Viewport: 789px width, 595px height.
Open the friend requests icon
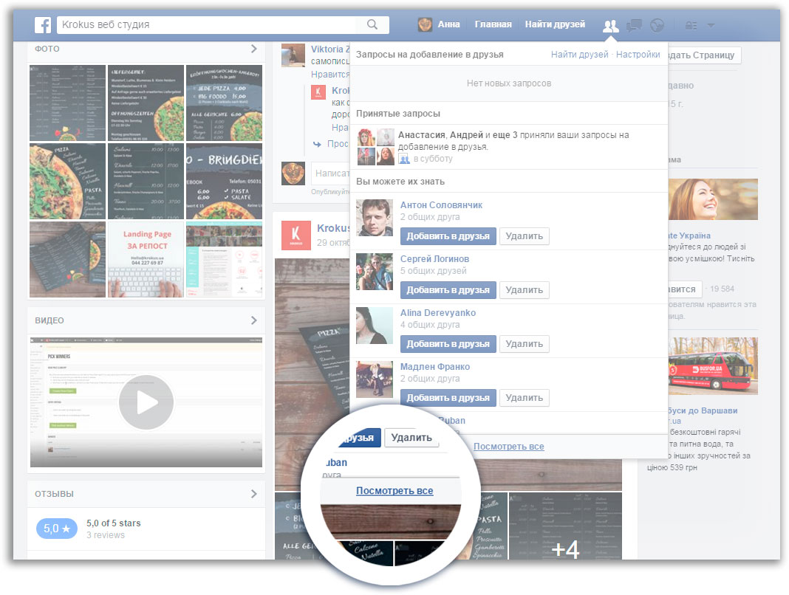[x=609, y=24]
